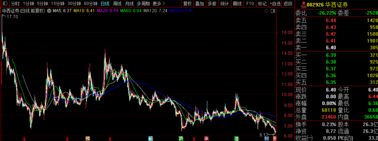Click the 买三 price 6.37
The width and height of the screenshot is (378, 141).
(331, 69)
